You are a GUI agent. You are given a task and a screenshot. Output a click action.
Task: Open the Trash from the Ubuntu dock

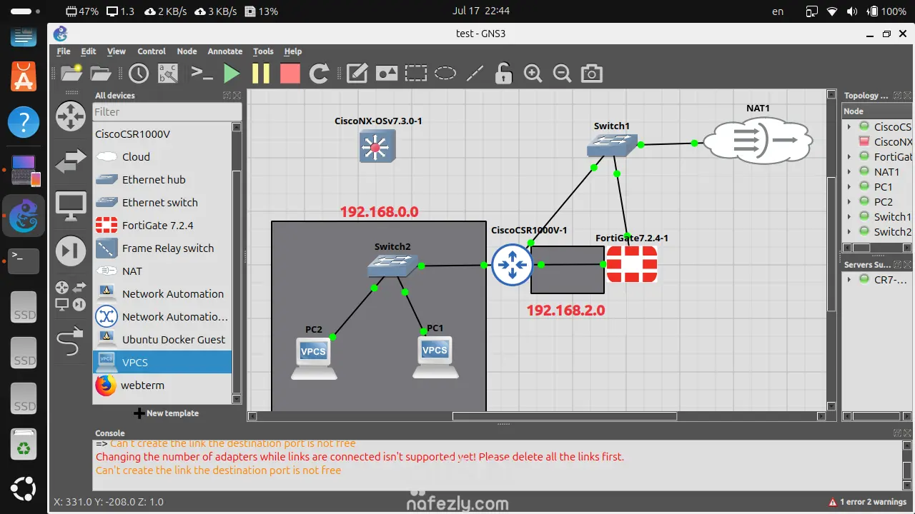click(24, 443)
